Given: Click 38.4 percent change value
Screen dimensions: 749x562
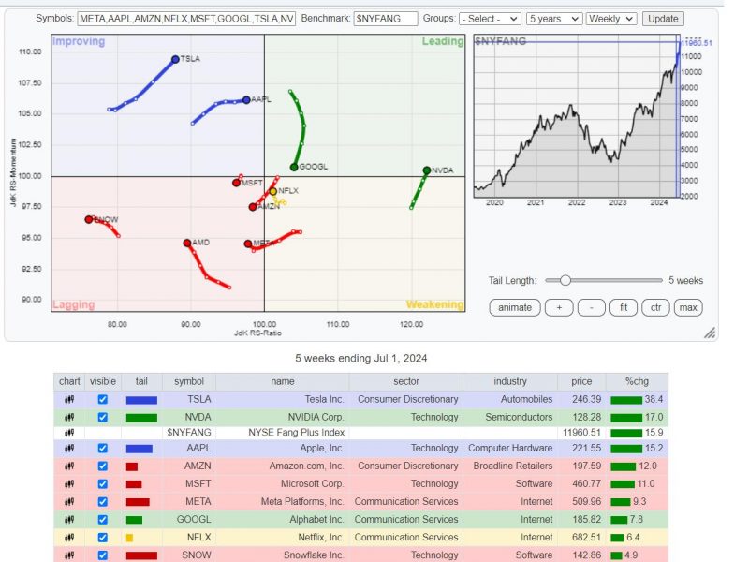Looking at the screenshot, I should tap(654, 400).
